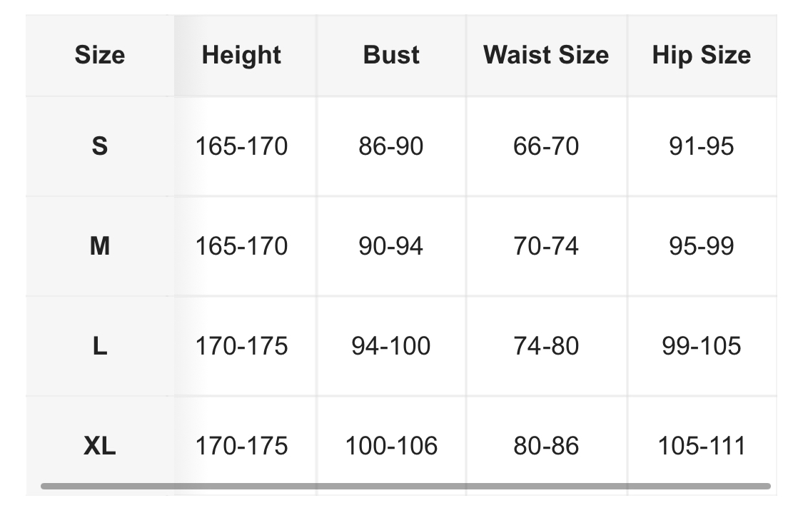
Task: Select the Height column header
Action: [241, 55]
